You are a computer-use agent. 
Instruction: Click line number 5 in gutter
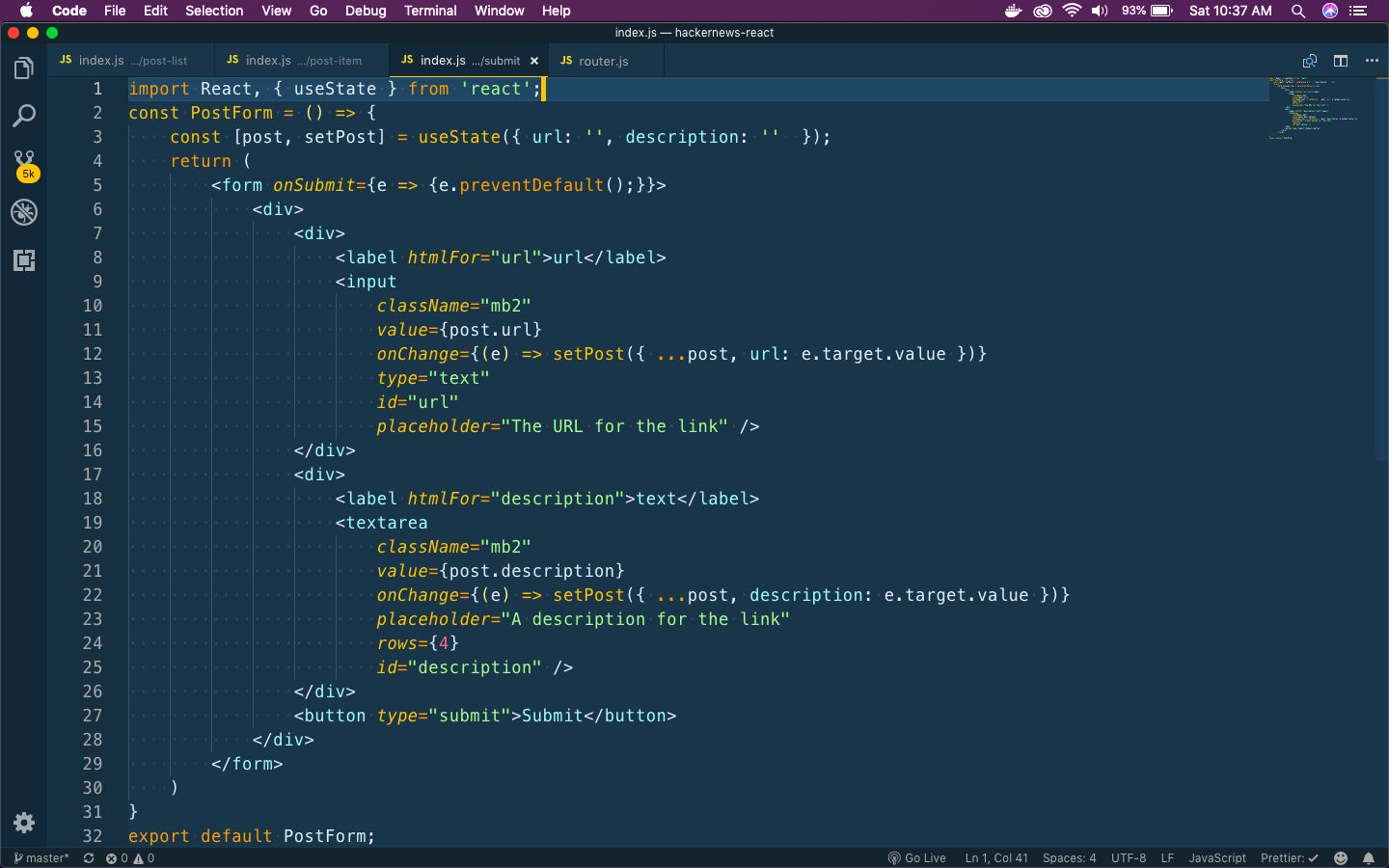pyautogui.click(x=97, y=185)
